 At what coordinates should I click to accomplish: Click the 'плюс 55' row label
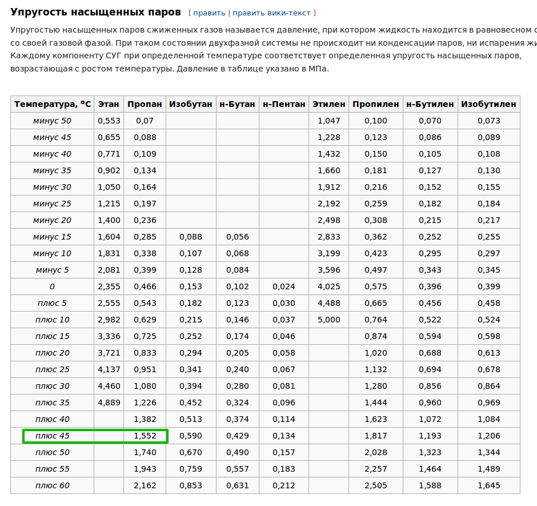pyautogui.click(x=52, y=469)
